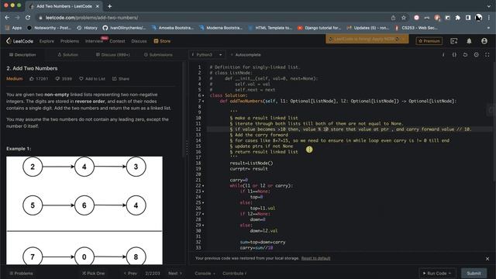Click the curly braces format code icon

pos(454,55)
